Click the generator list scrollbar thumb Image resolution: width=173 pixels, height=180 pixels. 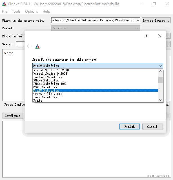point(160,80)
